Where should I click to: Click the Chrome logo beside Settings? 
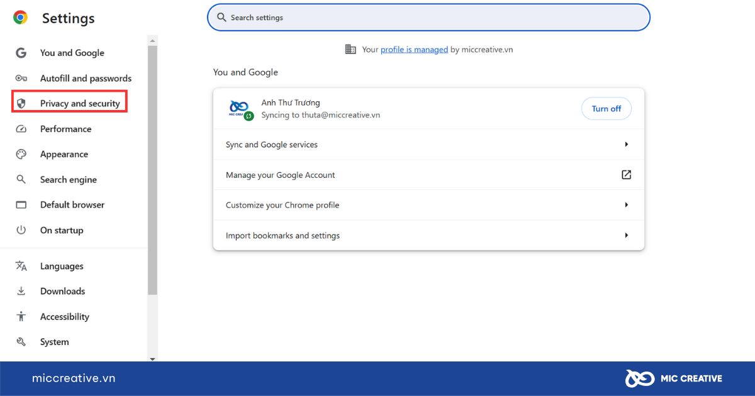pos(20,18)
